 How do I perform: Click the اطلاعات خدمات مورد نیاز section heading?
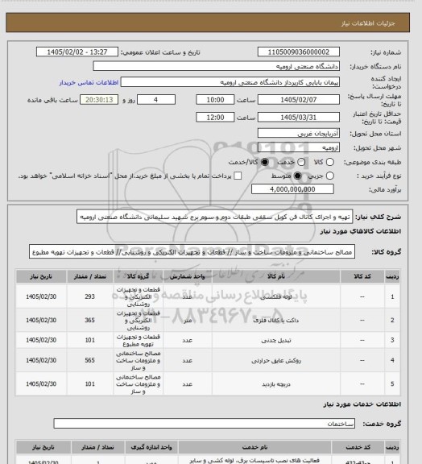pyautogui.click(x=362, y=404)
